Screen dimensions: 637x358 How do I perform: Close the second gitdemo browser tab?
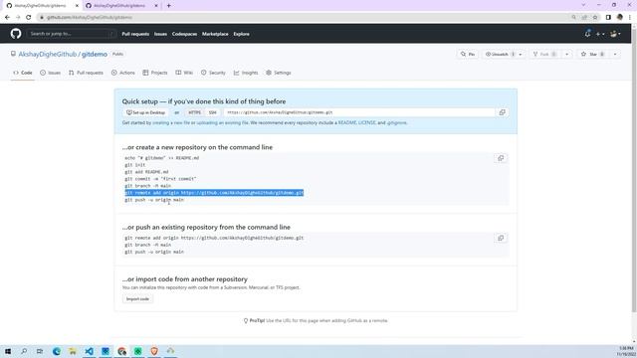[x=156, y=6]
